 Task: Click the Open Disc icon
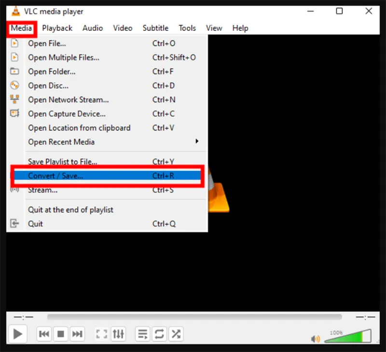click(14, 85)
